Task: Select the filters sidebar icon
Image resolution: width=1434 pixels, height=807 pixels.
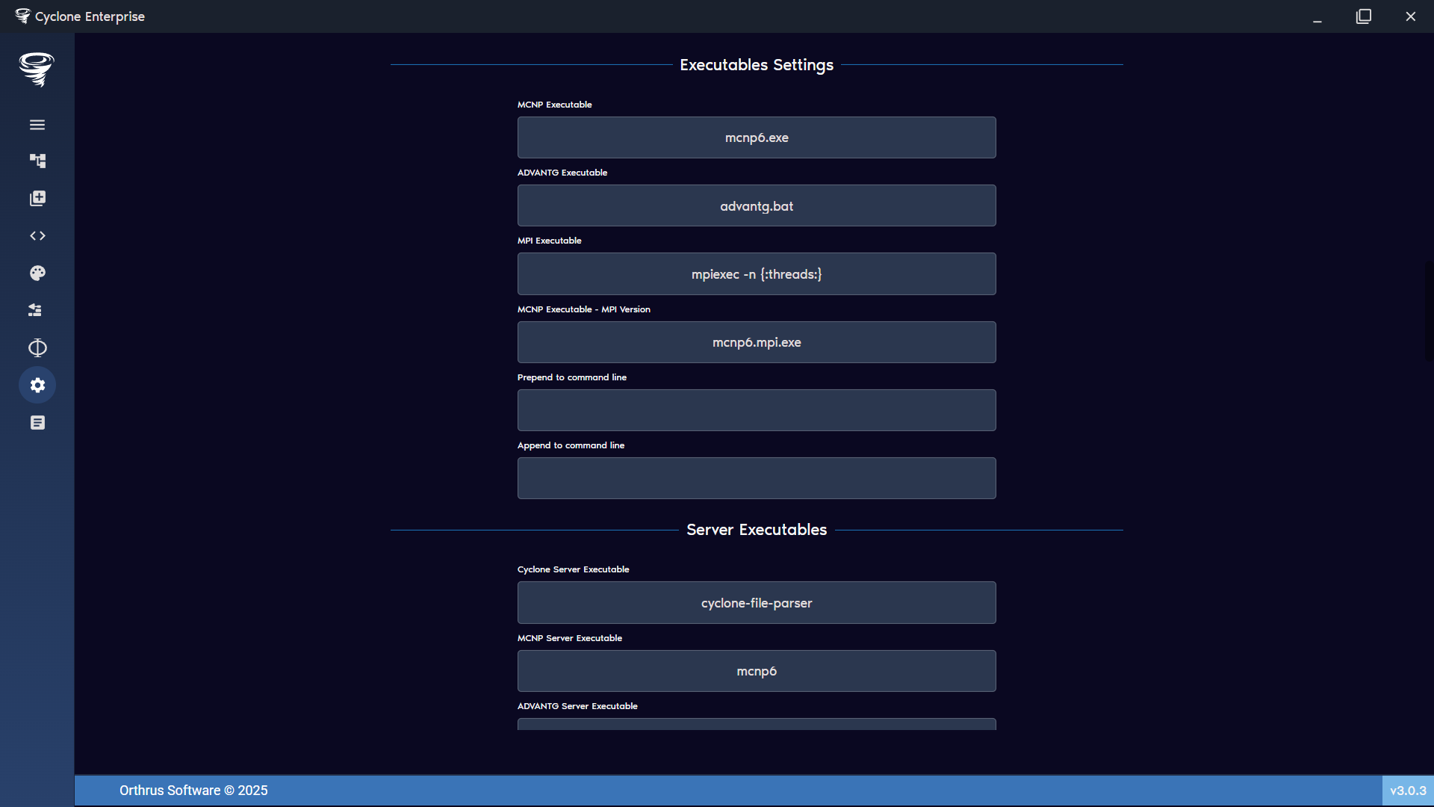Action: (x=37, y=310)
